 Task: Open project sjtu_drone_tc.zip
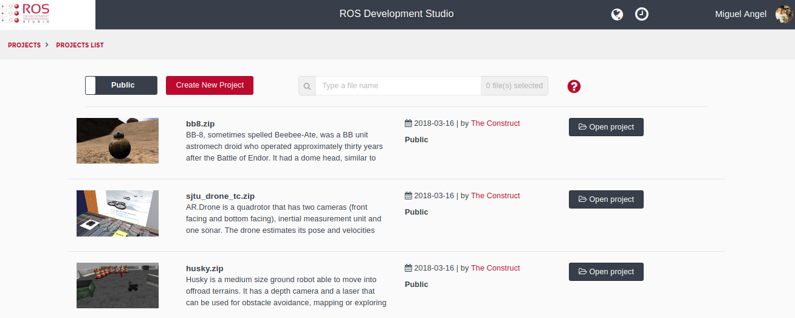(x=606, y=199)
